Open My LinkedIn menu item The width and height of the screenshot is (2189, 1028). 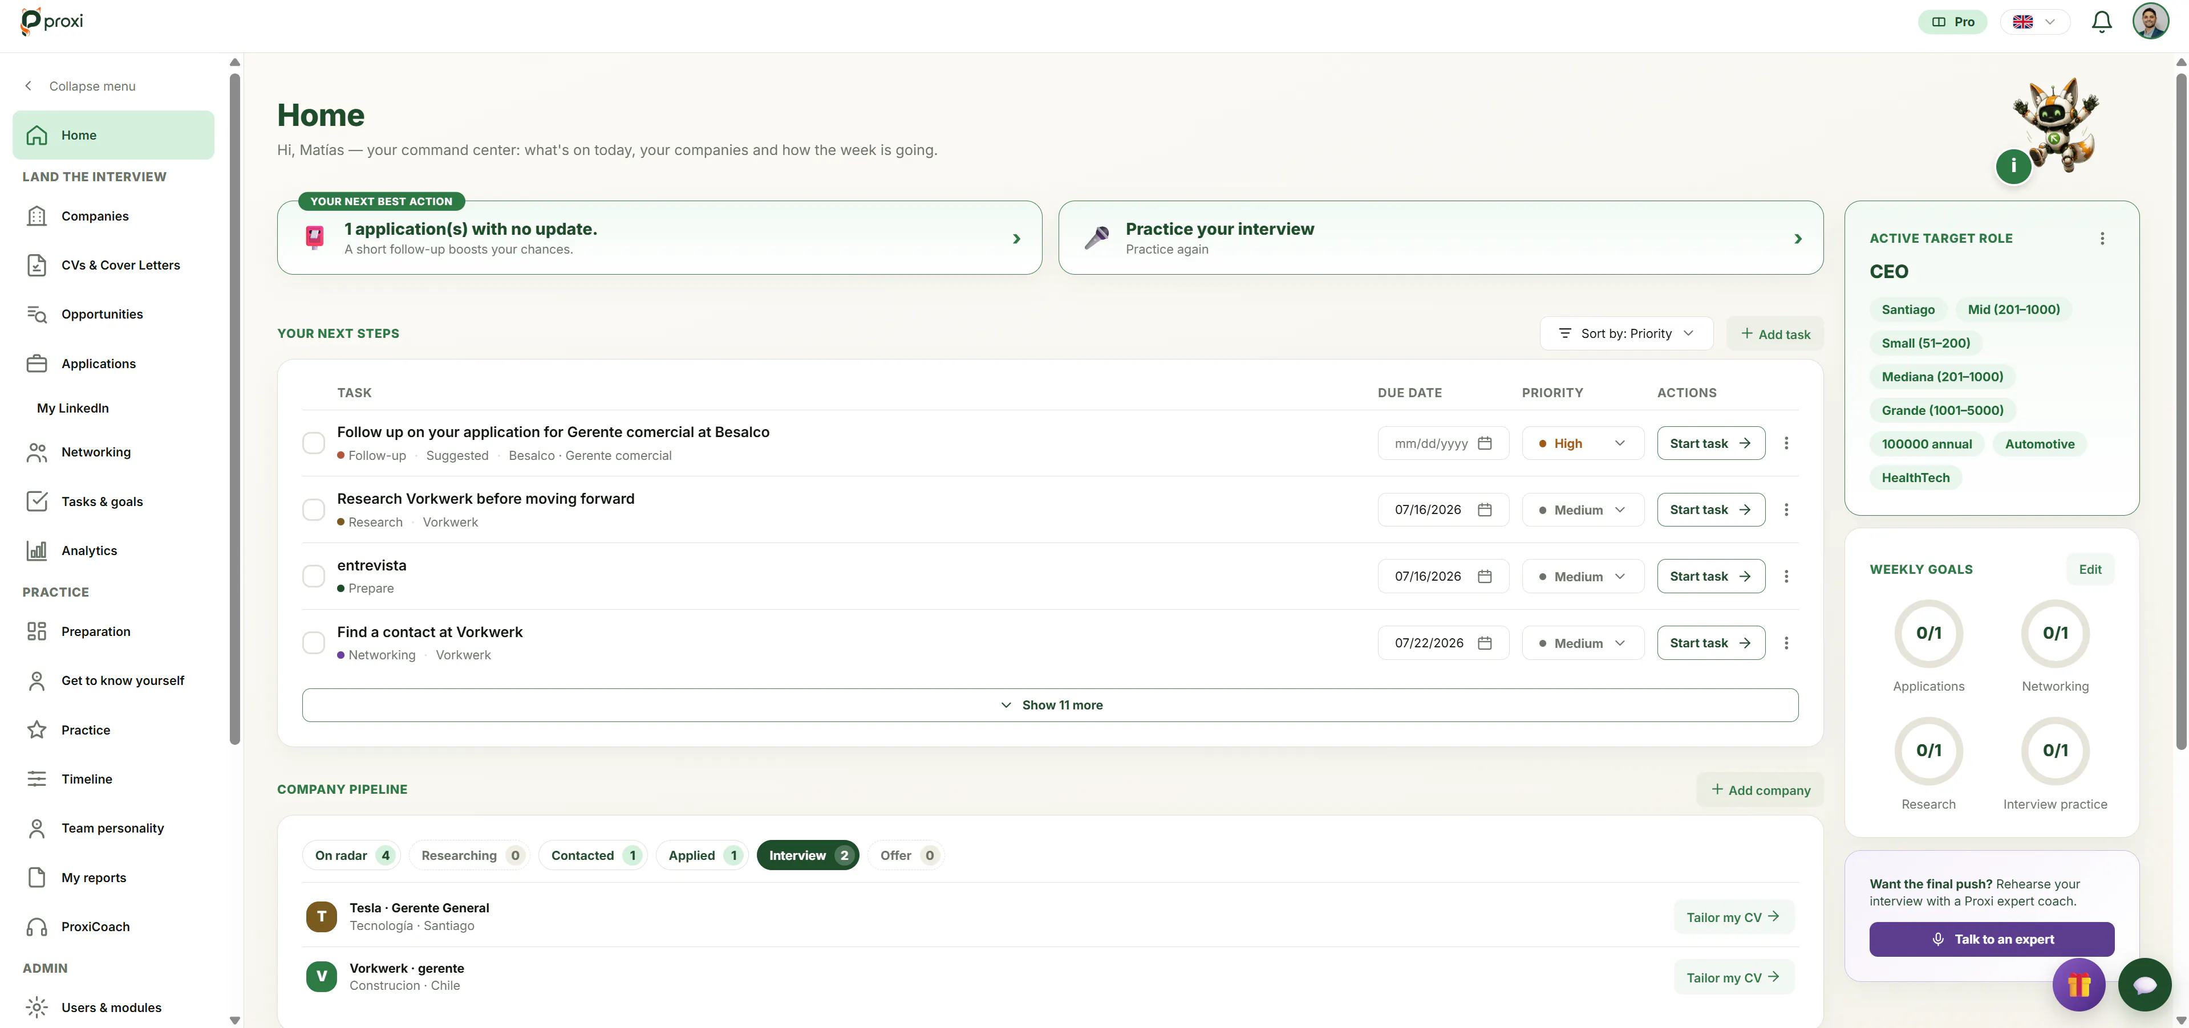[113, 409]
